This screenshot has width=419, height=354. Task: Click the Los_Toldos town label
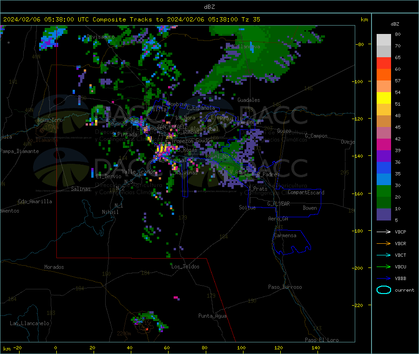pos(185,267)
